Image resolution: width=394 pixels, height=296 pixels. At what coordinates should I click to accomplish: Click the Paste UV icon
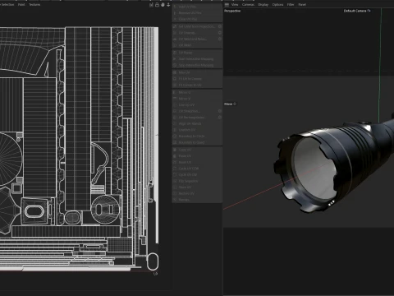[175, 156]
